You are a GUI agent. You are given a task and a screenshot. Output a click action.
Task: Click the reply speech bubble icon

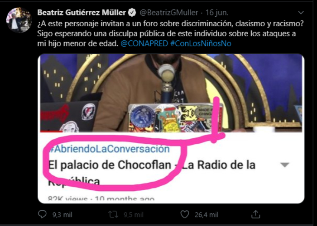coord(42,214)
